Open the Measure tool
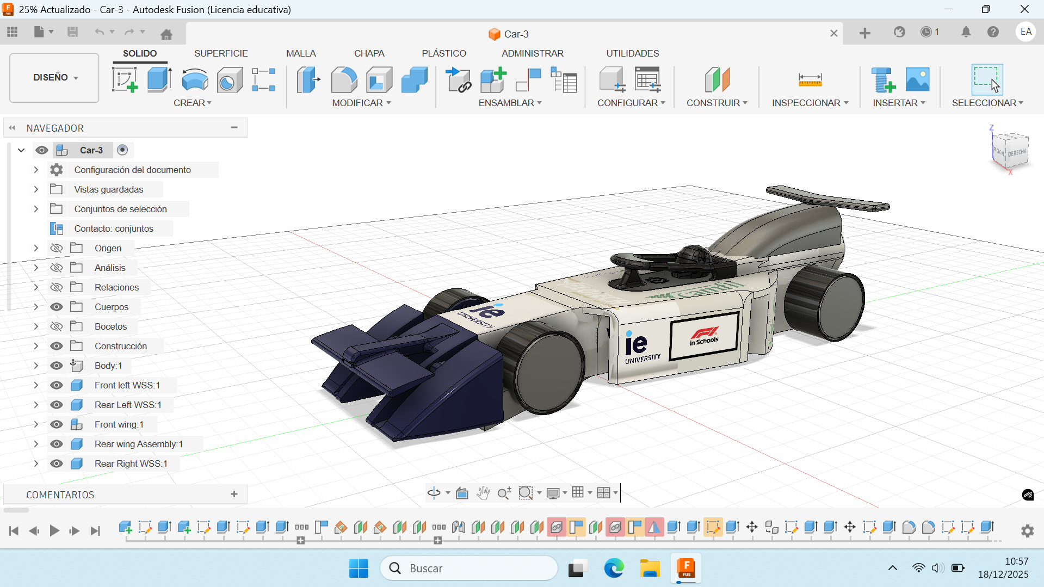The width and height of the screenshot is (1044, 587). click(x=810, y=80)
